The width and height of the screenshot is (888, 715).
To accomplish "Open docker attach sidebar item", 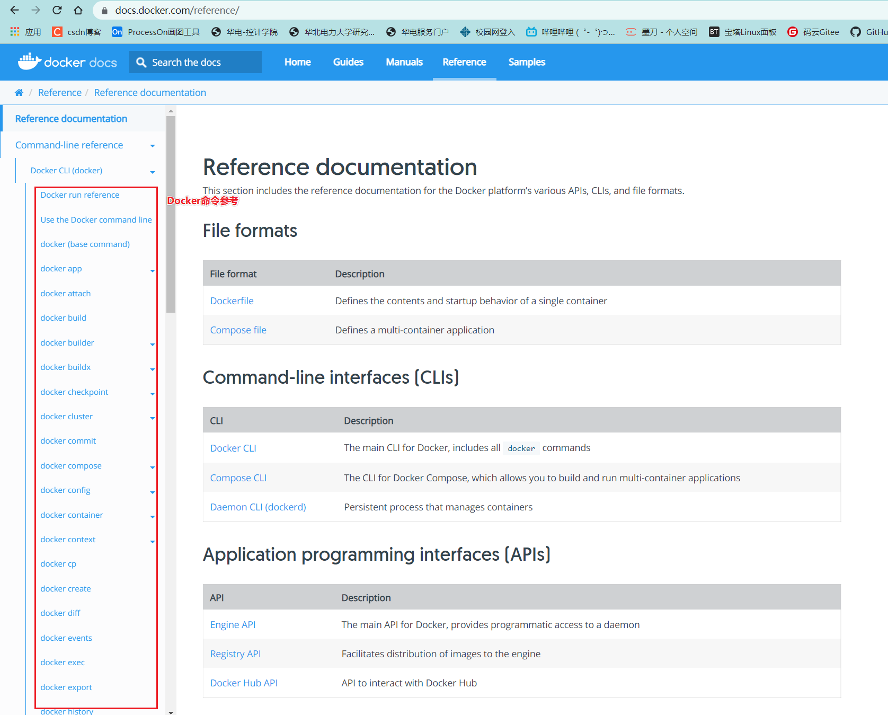I will 65,294.
